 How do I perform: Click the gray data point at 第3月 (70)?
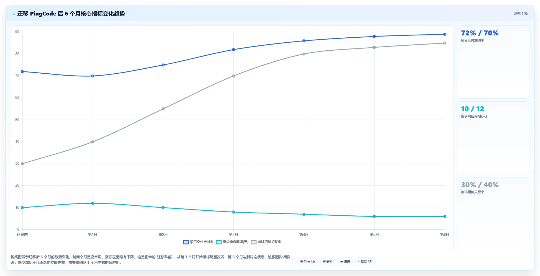(x=234, y=76)
